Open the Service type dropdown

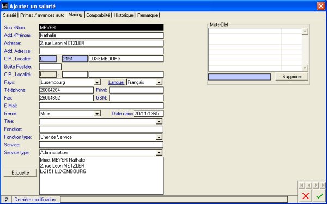click(159, 153)
